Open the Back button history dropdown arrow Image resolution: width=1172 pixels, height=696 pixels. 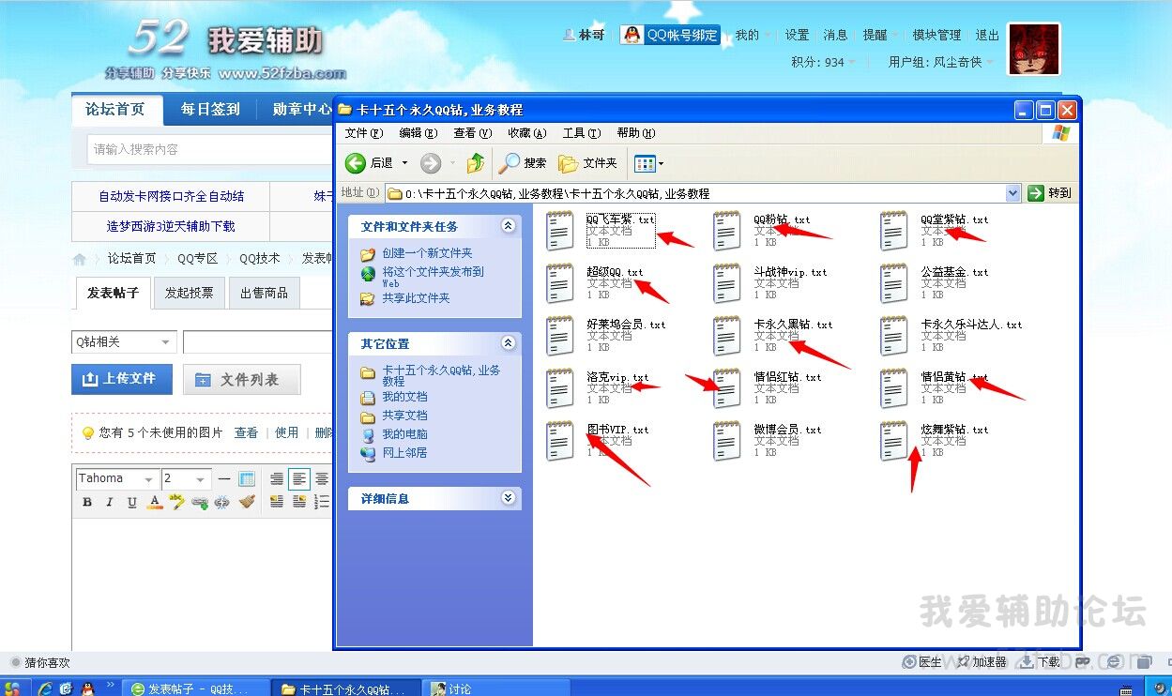coord(405,163)
